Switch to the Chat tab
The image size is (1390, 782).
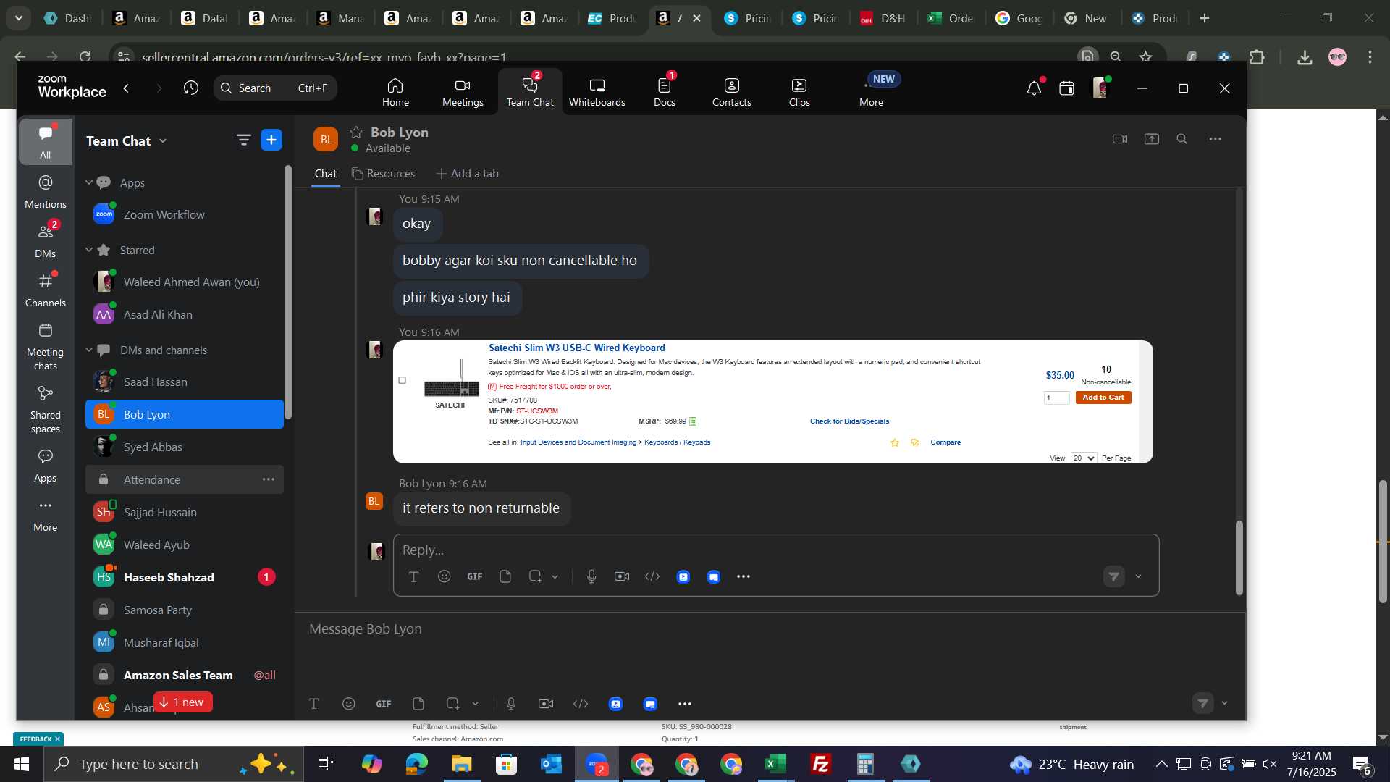[326, 174]
